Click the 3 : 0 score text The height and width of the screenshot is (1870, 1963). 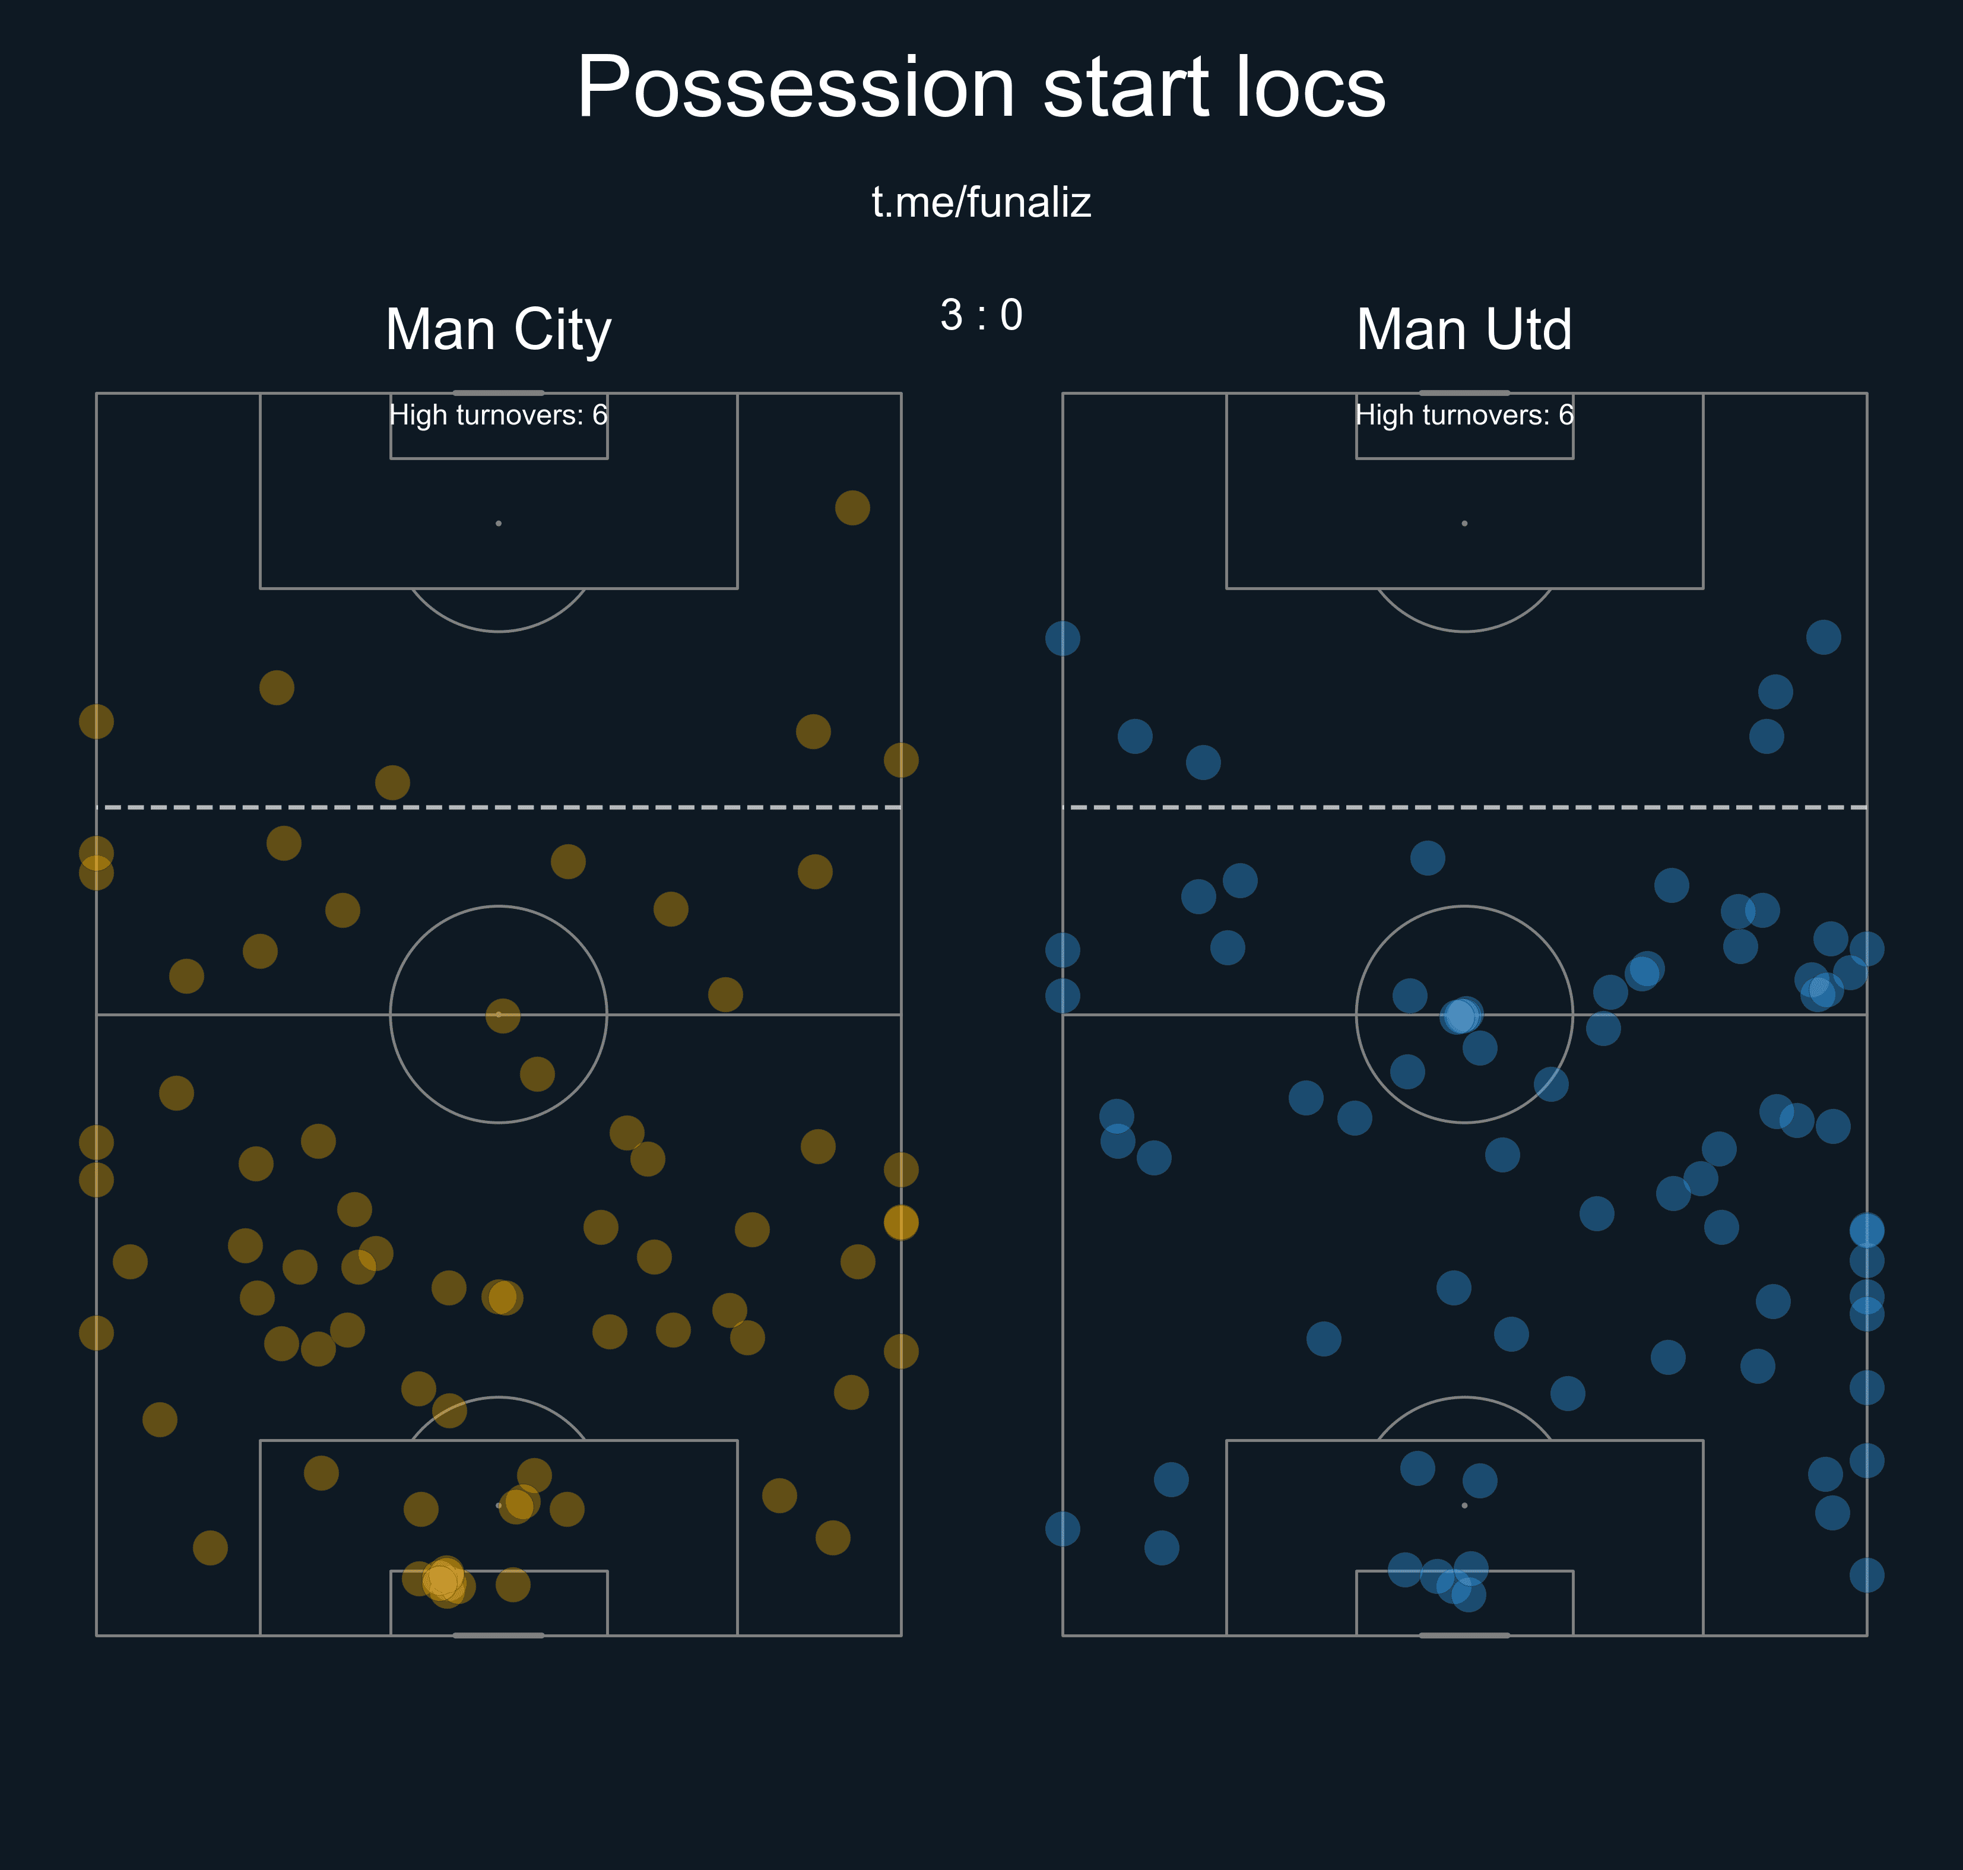pos(981,315)
